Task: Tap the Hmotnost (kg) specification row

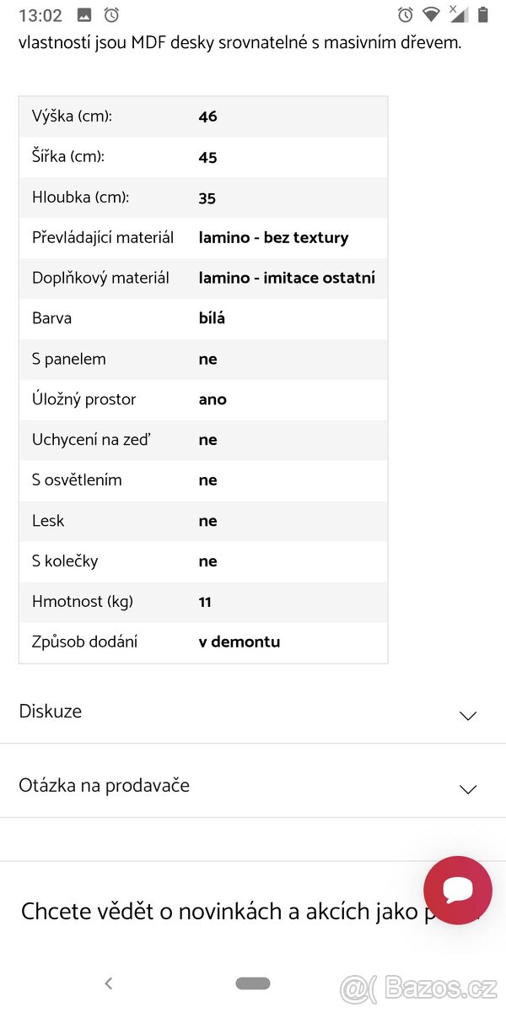Action: click(x=202, y=601)
